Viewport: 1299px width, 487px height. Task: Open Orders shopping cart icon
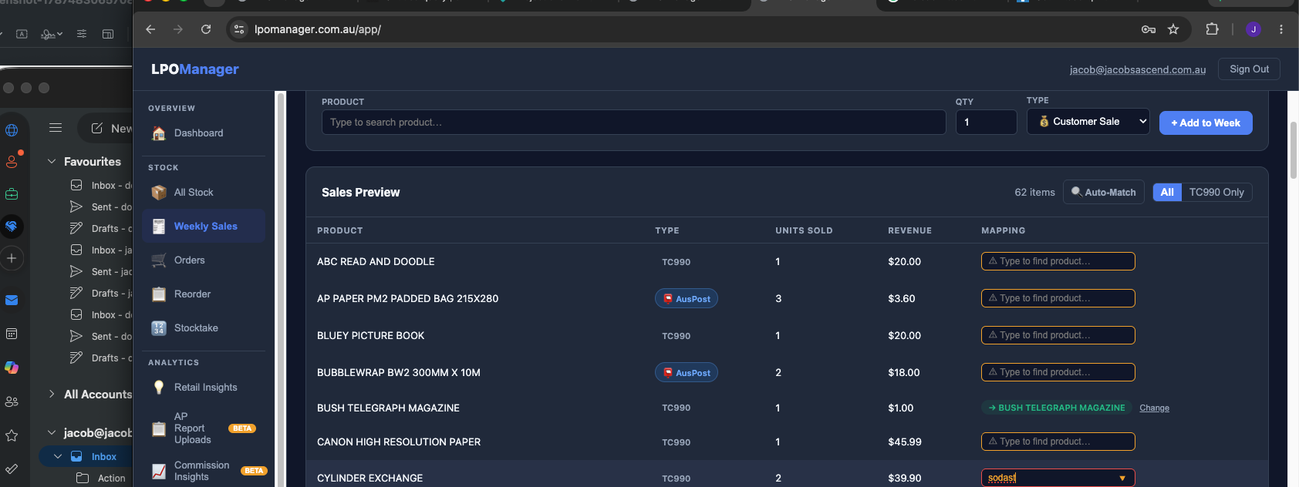pos(159,260)
